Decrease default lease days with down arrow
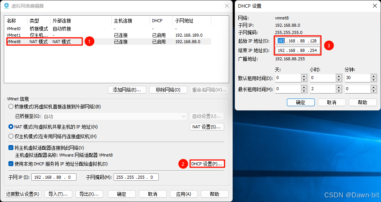Image resolution: width=381 pixels, height=202 pixels. pyautogui.click(x=304, y=80)
